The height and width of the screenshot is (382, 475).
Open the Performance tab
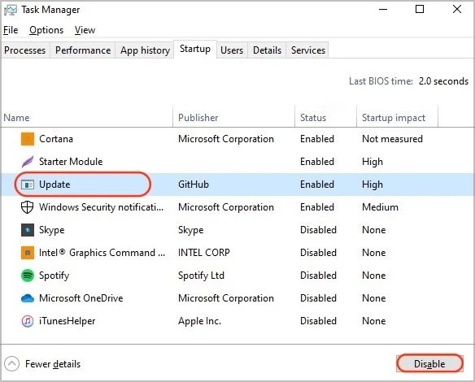coord(83,50)
